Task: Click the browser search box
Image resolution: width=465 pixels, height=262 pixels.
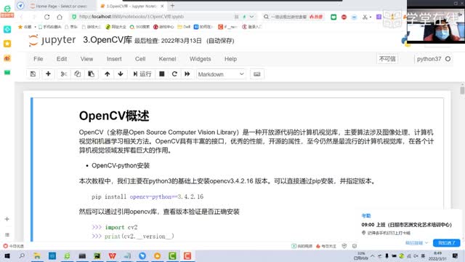Action: click(289, 17)
